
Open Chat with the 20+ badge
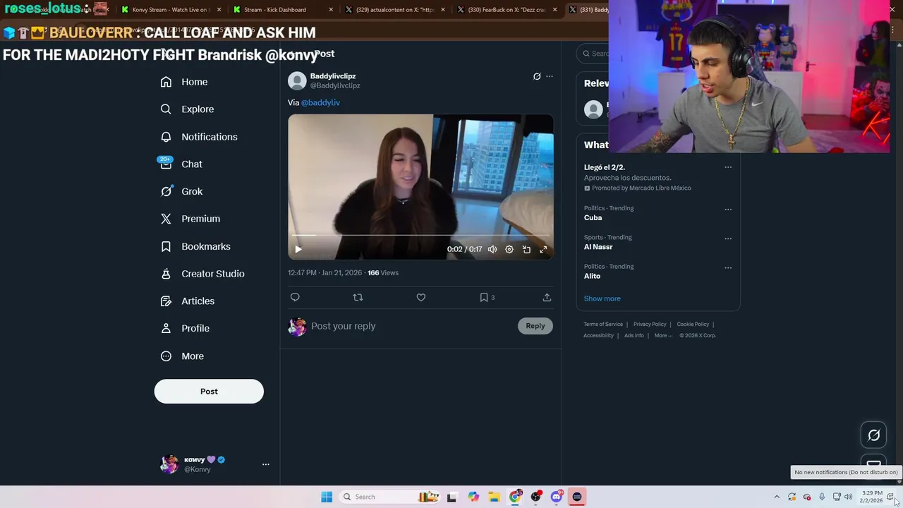(x=181, y=164)
